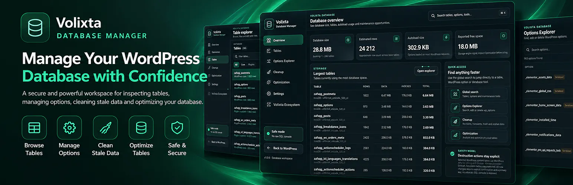This screenshot has width=573, height=185.
Task: Click zafsqg_icl_languages_translations in Largest tables
Action: (x=335, y=159)
